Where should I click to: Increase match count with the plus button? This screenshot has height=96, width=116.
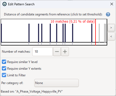65,52
